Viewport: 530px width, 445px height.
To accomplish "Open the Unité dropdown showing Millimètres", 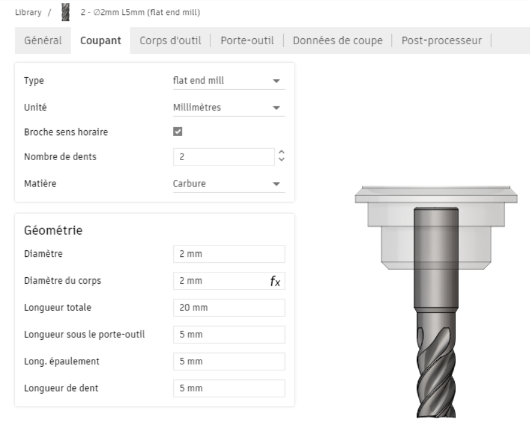I will pos(229,108).
